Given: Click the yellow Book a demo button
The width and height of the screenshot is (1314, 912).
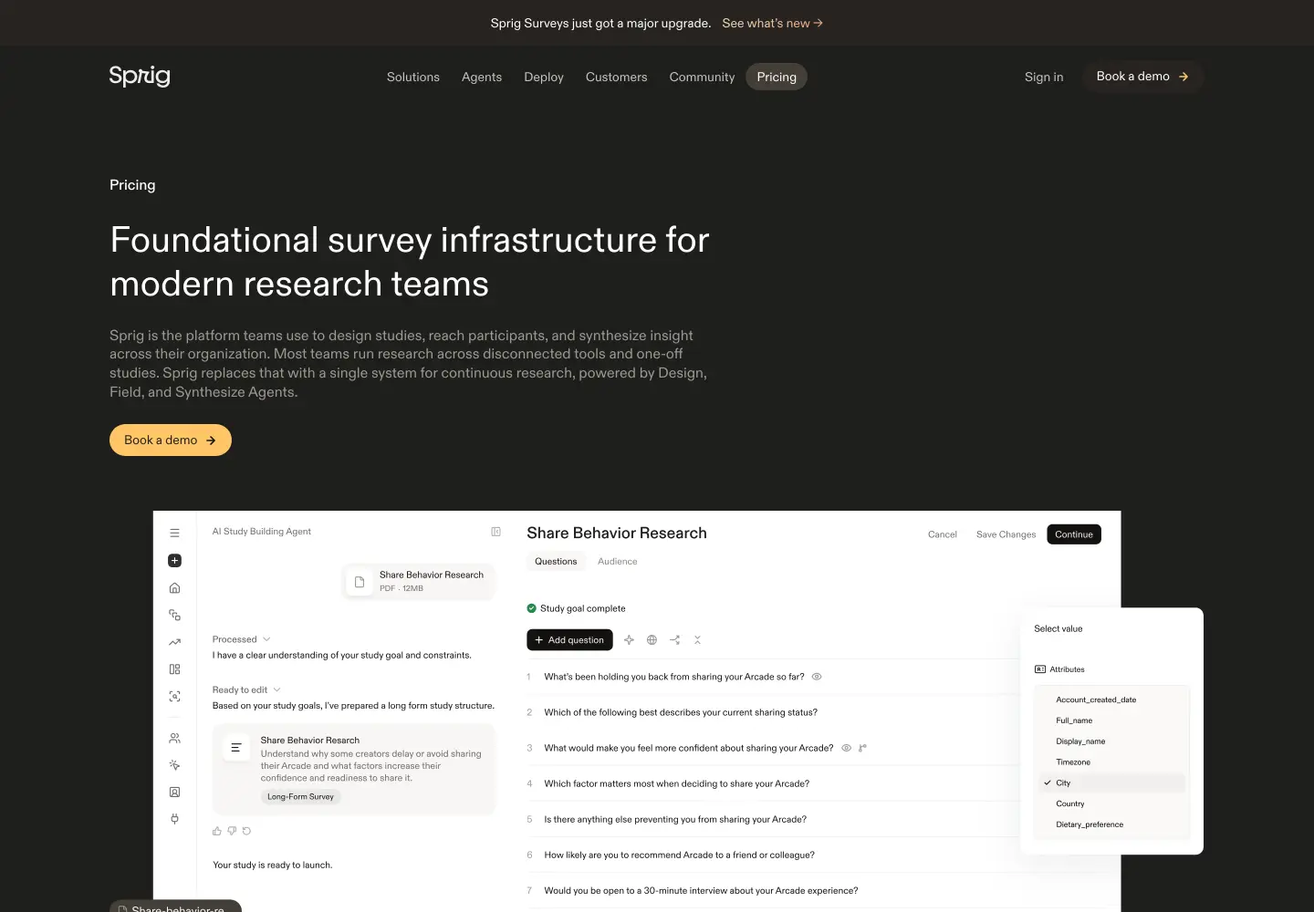Looking at the screenshot, I should tap(171, 440).
